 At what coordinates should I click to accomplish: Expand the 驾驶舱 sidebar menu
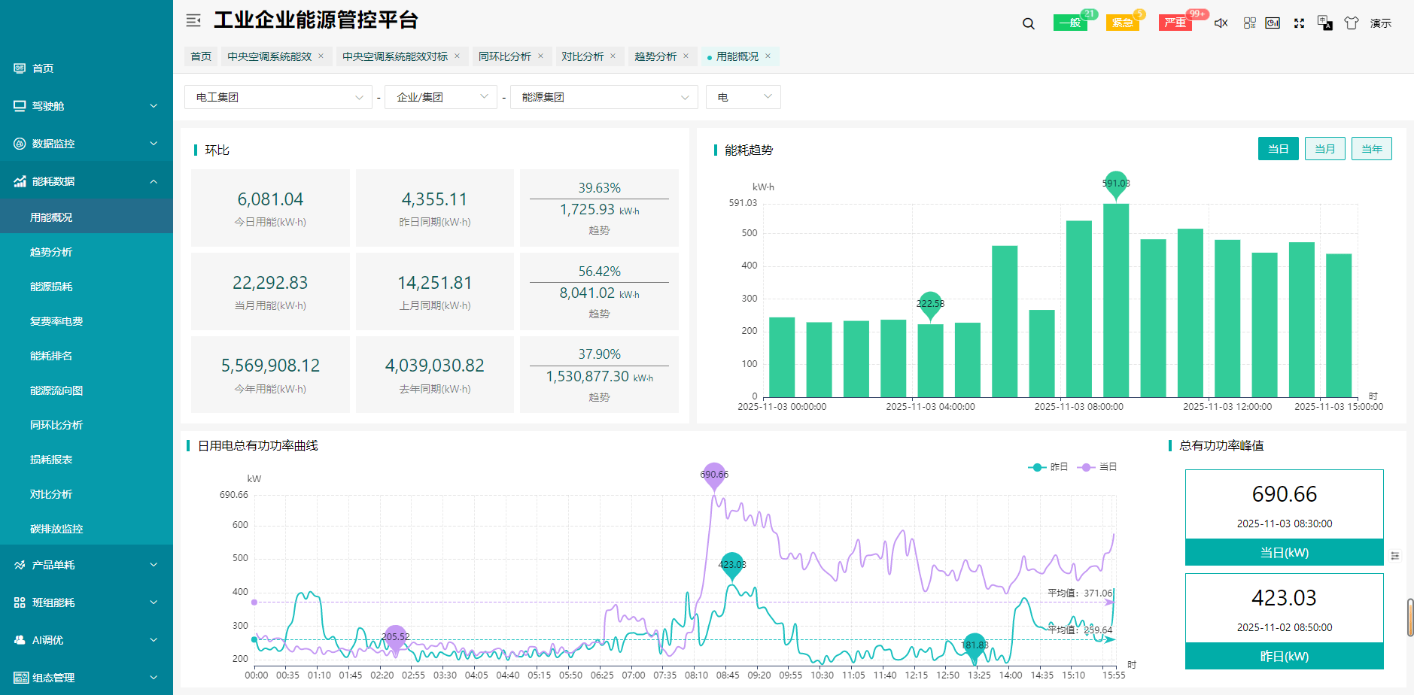[x=87, y=106]
